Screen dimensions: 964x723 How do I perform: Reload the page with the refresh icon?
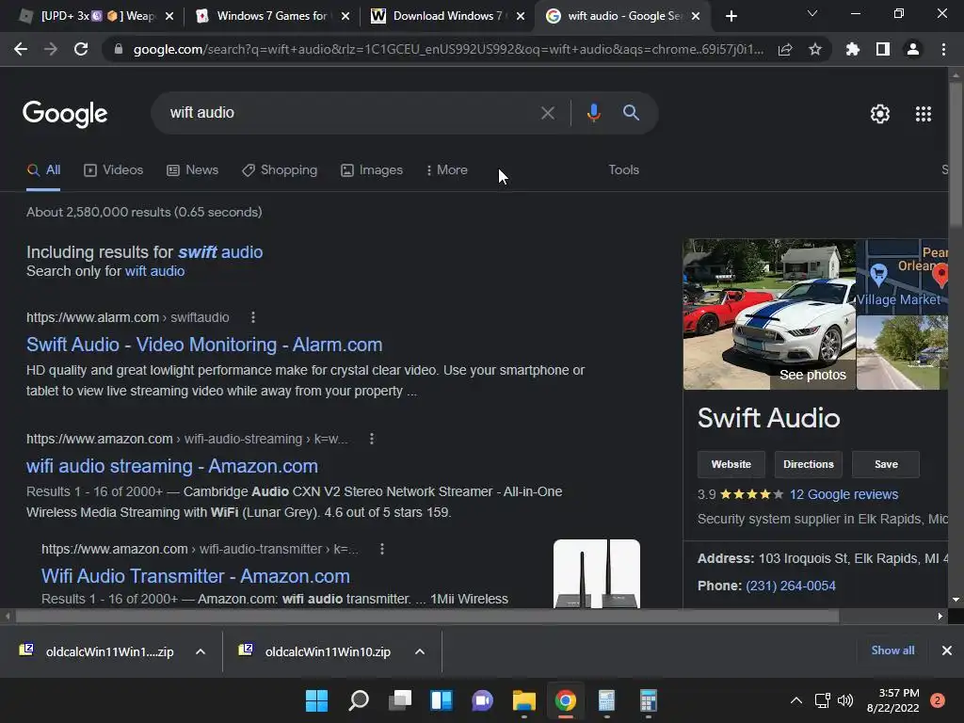tap(81, 49)
